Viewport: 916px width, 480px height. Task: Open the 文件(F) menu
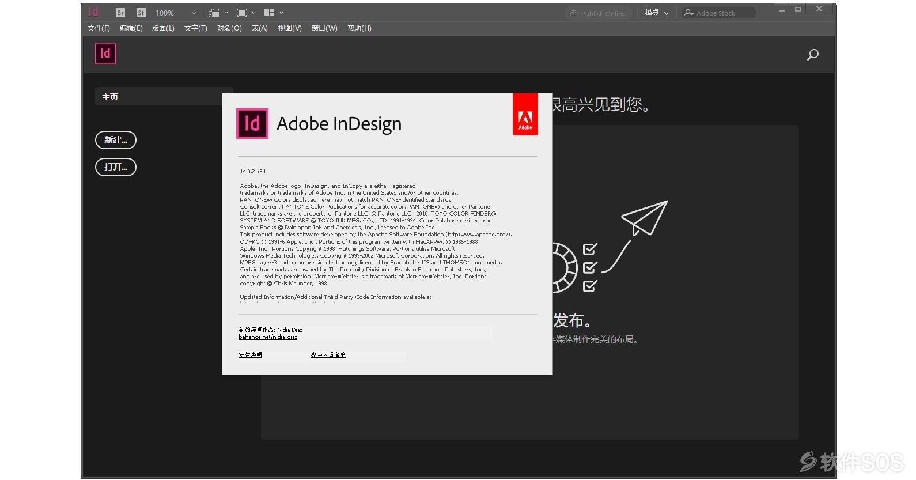point(99,28)
